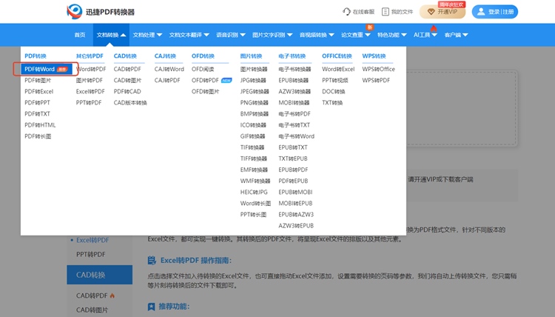This screenshot has width=555, height=317.
Task: Click the 迅捷PDF转换器 logo icon
Action: [x=74, y=12]
